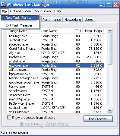Click Pooja Singh user for notepad.exe
Image resolution: width=120 pixels, height=136 pixels.
click(x=50, y=44)
